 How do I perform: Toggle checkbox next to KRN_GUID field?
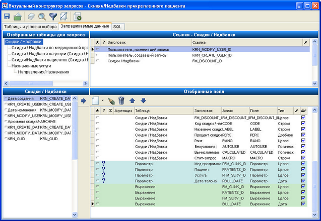[6, 139]
